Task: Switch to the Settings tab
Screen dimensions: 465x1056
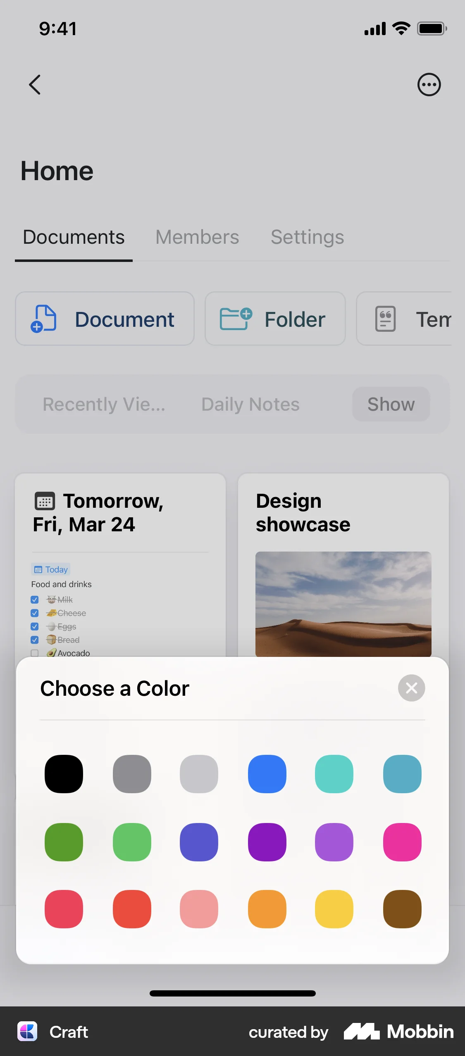Action: [x=307, y=237]
